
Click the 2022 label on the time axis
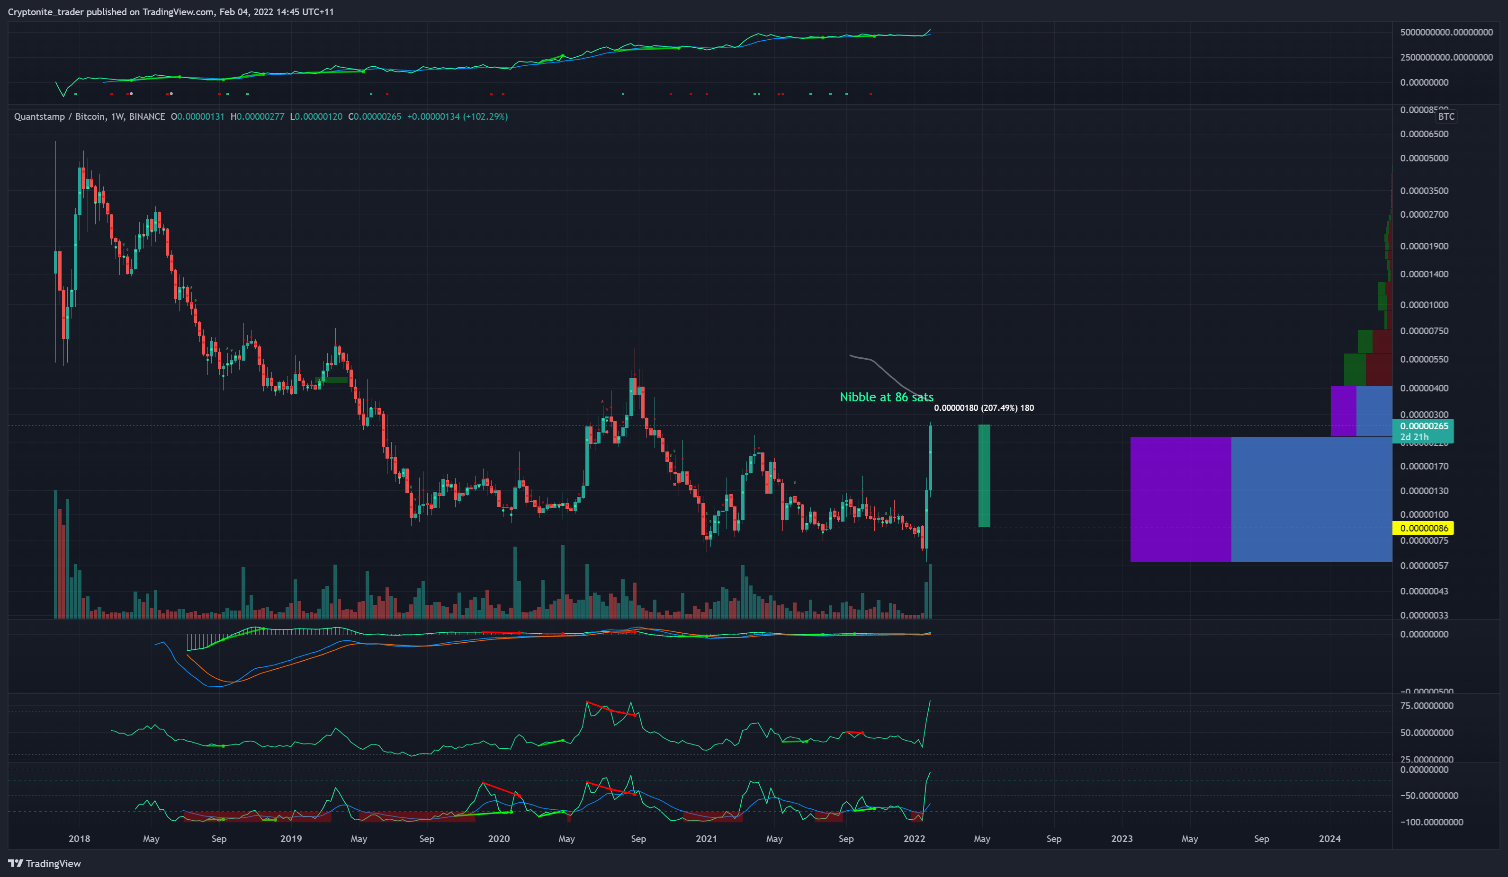pyautogui.click(x=915, y=839)
